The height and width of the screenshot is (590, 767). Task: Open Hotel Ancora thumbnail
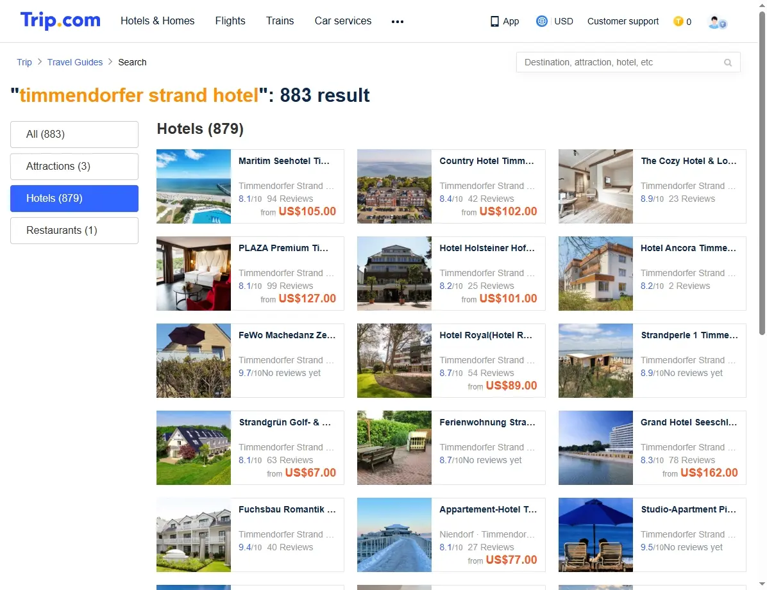(596, 274)
